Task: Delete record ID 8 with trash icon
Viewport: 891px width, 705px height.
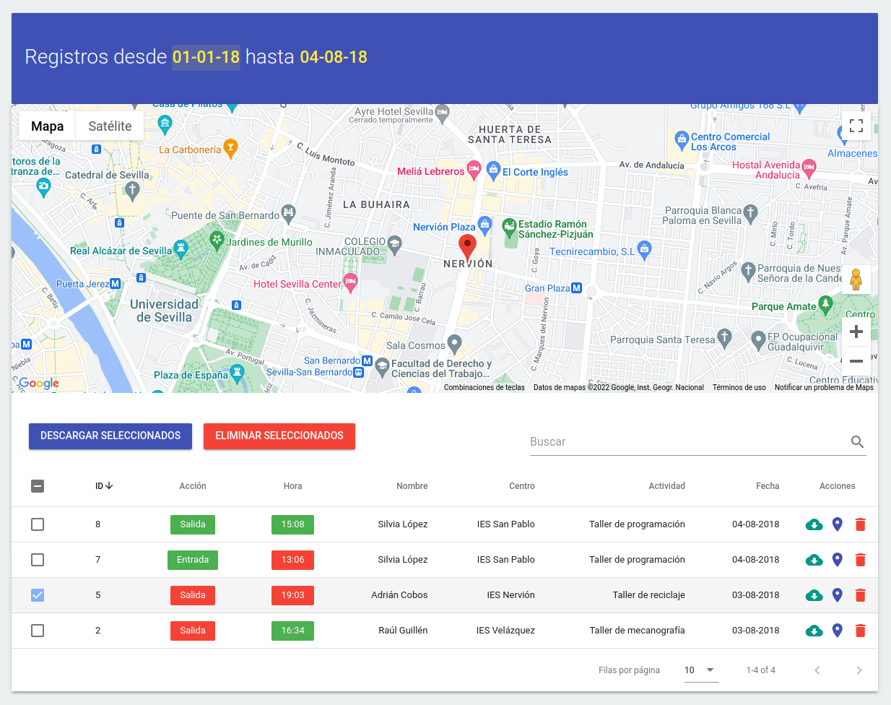Action: click(860, 524)
